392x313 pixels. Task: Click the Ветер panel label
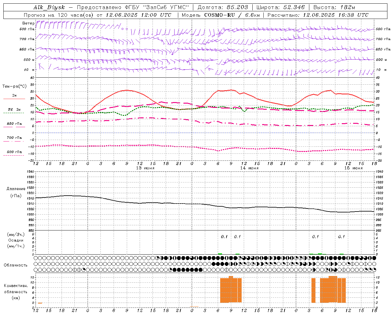click(28, 23)
